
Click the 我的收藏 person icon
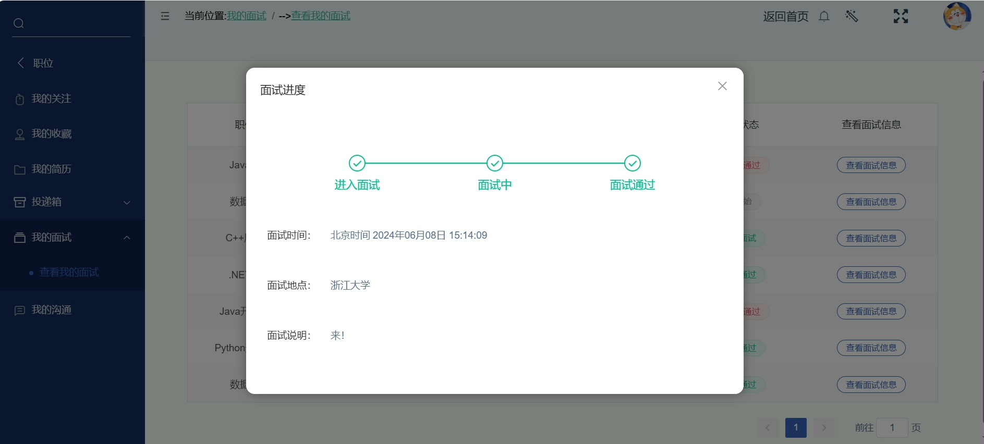point(20,134)
